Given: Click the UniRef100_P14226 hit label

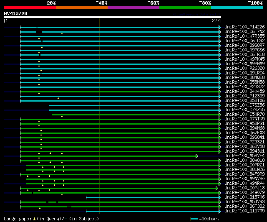Looking at the screenshot, I should [244, 27].
